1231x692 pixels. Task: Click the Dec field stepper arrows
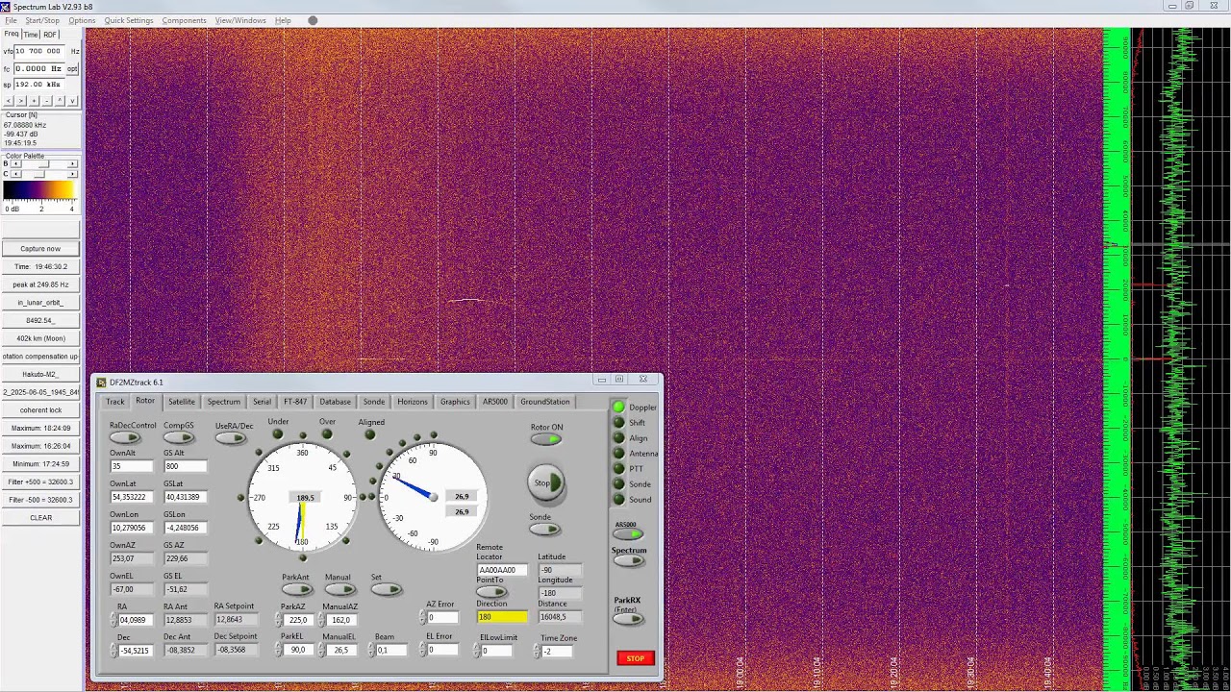tap(113, 651)
